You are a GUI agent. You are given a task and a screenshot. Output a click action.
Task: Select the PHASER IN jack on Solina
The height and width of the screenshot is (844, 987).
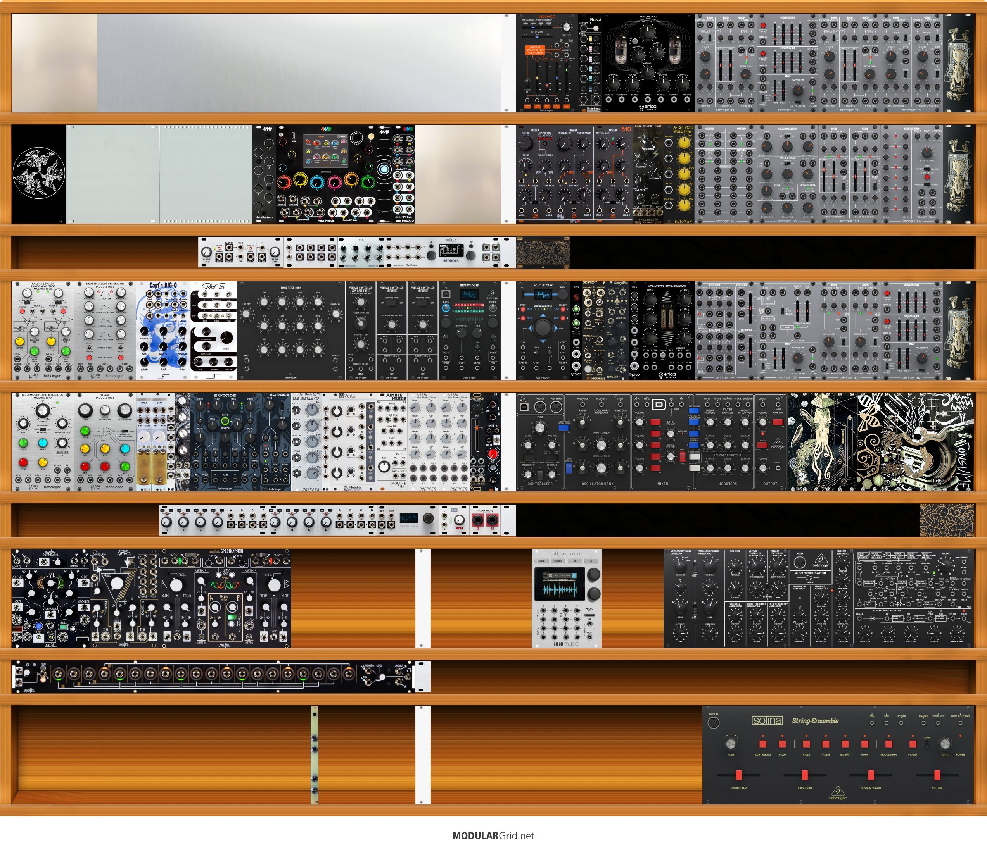click(923, 723)
